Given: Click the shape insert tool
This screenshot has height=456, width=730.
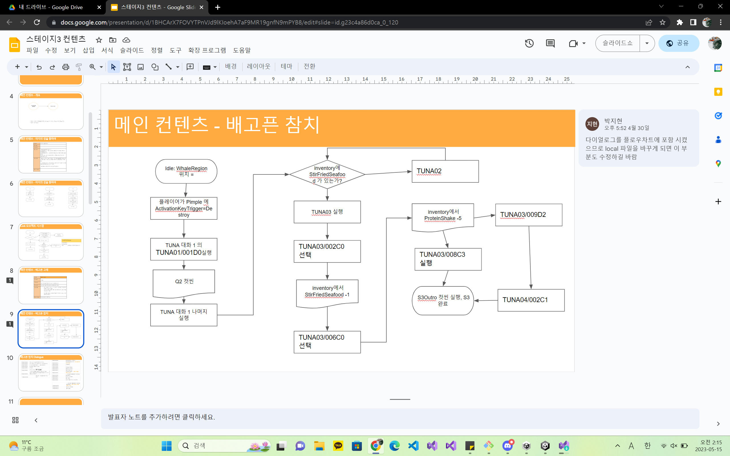Looking at the screenshot, I should pyautogui.click(x=155, y=67).
